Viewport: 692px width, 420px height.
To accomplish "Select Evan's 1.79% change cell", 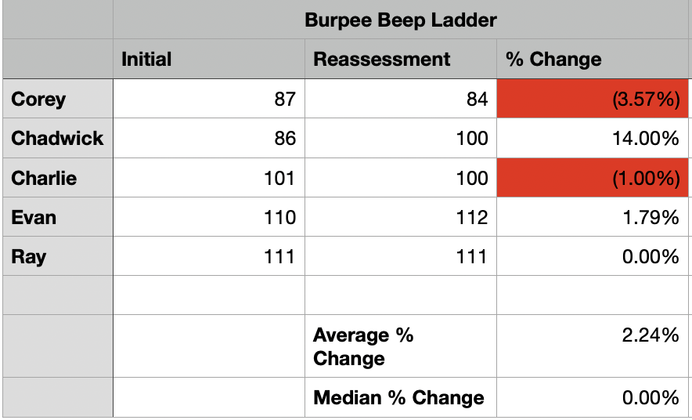I will pyautogui.click(x=593, y=217).
